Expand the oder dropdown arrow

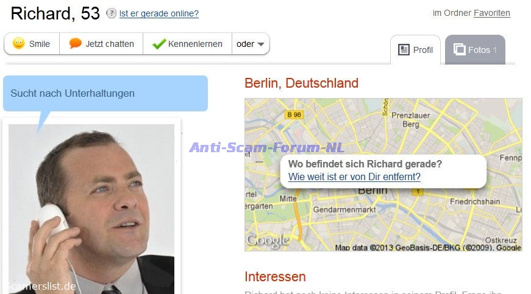260,44
